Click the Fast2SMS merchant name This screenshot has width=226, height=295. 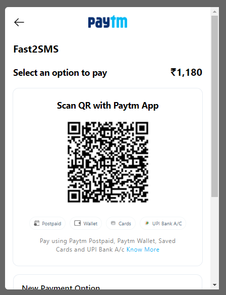(36, 49)
